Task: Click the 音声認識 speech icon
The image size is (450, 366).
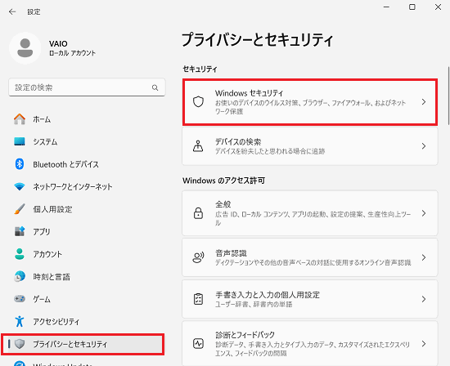Action: pos(198,257)
